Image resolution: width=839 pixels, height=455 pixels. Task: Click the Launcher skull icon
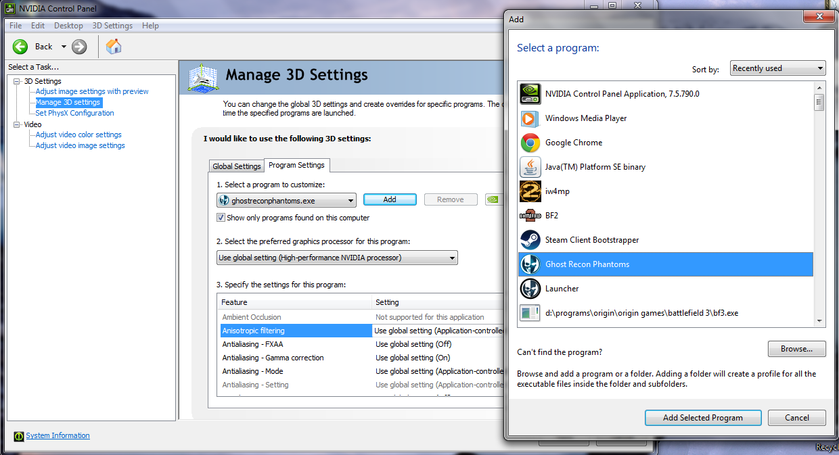[530, 289]
